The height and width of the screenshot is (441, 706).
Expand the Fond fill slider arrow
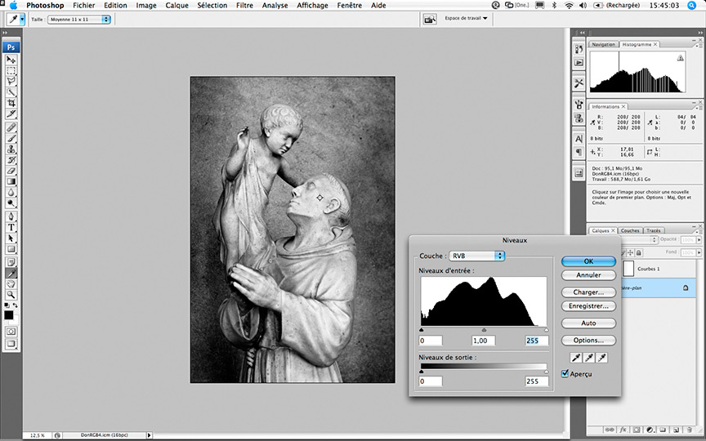(x=699, y=252)
